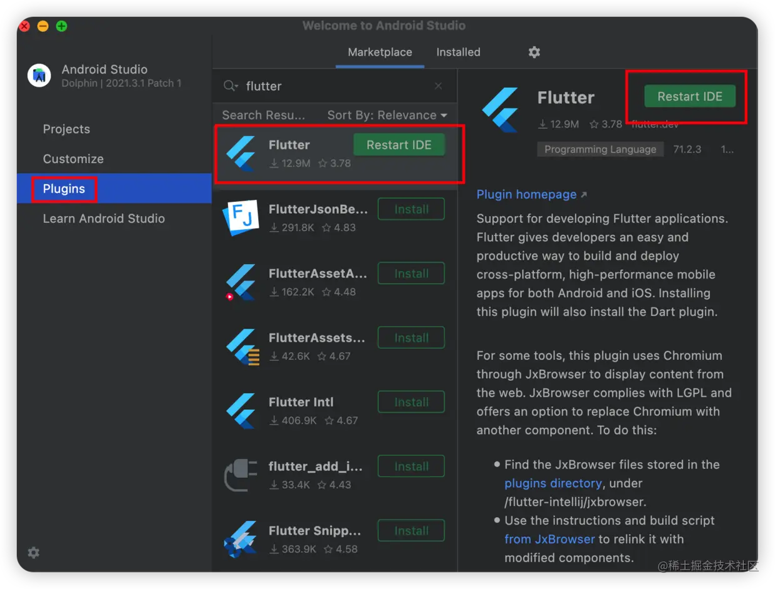The width and height of the screenshot is (775, 589).
Task: Select the Flutter plugin name in results
Action: [289, 145]
